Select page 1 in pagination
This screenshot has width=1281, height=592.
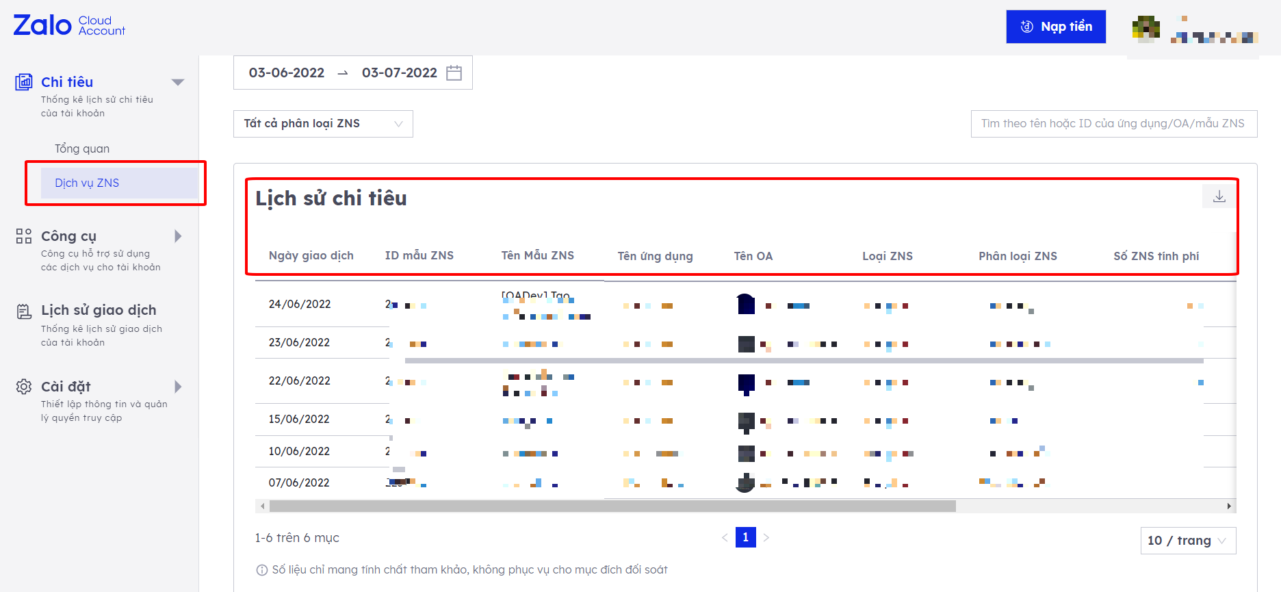(746, 537)
